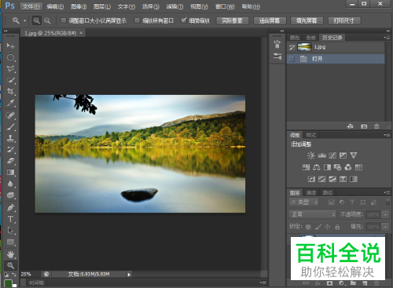Switch to the 色板 tab
The image size is (393, 288).
click(x=311, y=38)
